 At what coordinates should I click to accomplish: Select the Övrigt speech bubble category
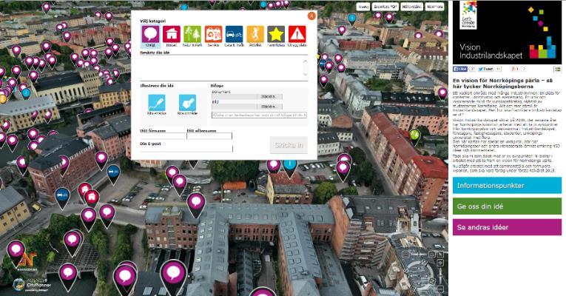click(150, 35)
